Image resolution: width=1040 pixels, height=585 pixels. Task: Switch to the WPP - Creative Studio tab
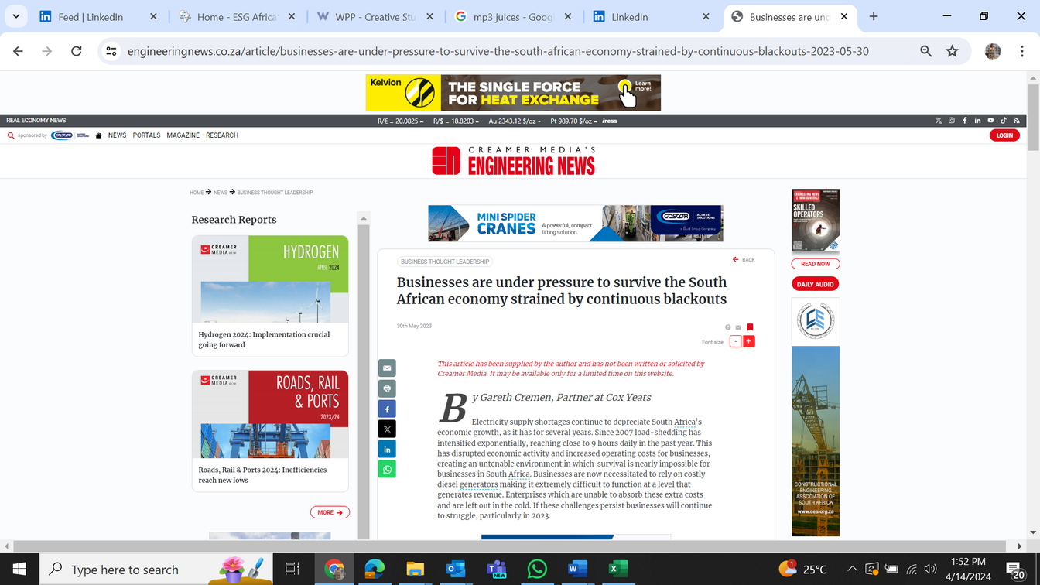(x=375, y=16)
